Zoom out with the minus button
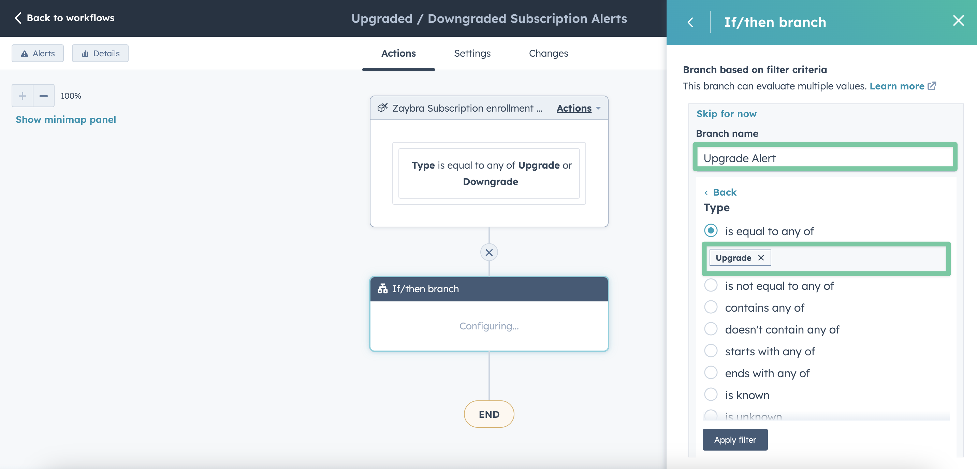977x469 pixels. click(x=44, y=96)
